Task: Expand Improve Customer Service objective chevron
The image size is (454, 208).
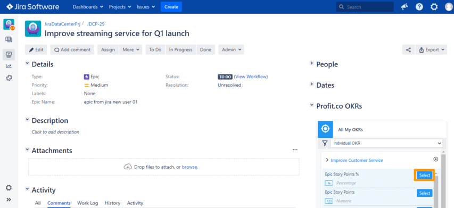Action: (x=327, y=160)
